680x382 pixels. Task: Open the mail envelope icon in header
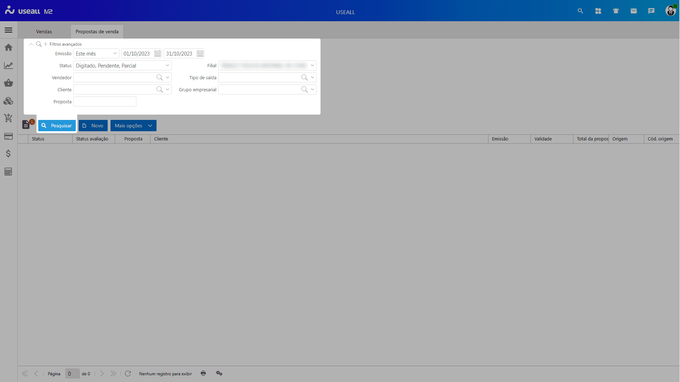[x=634, y=11]
